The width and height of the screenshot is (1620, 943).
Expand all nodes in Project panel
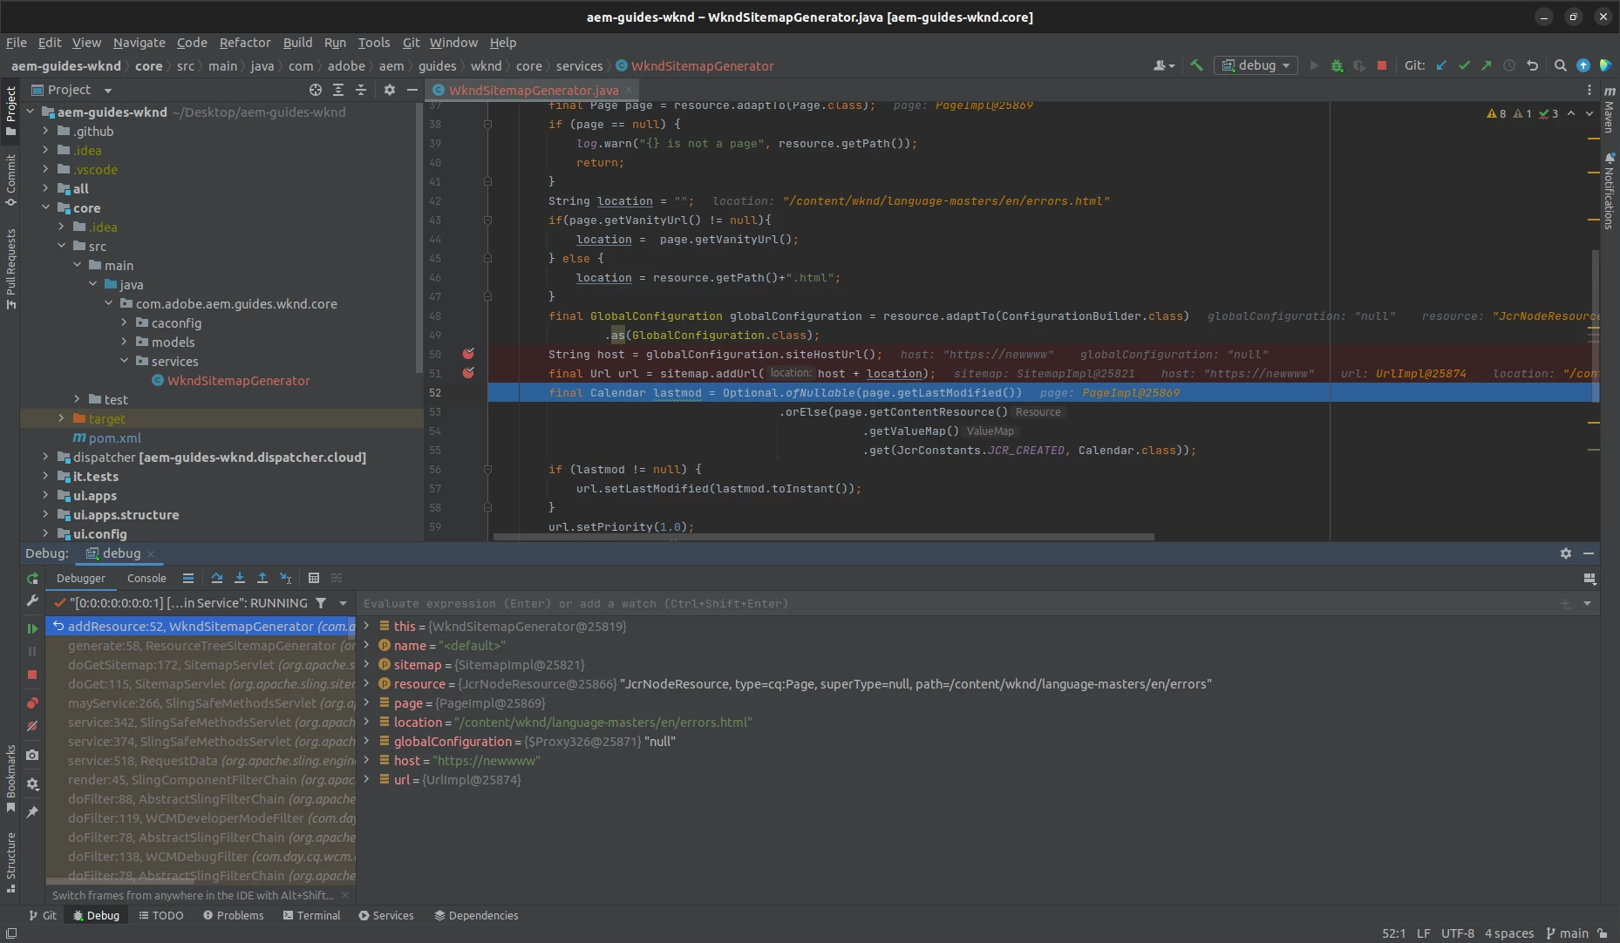click(338, 90)
